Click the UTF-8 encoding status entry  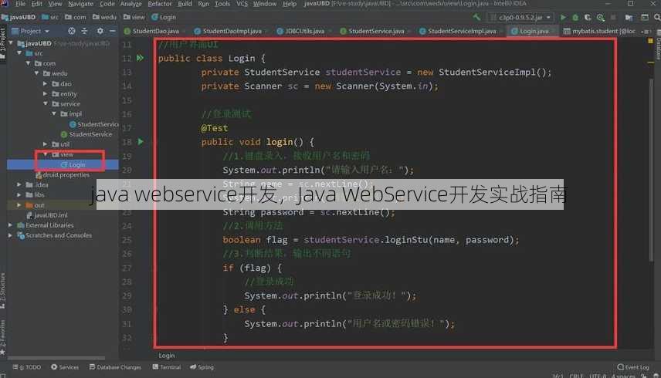coord(598,376)
